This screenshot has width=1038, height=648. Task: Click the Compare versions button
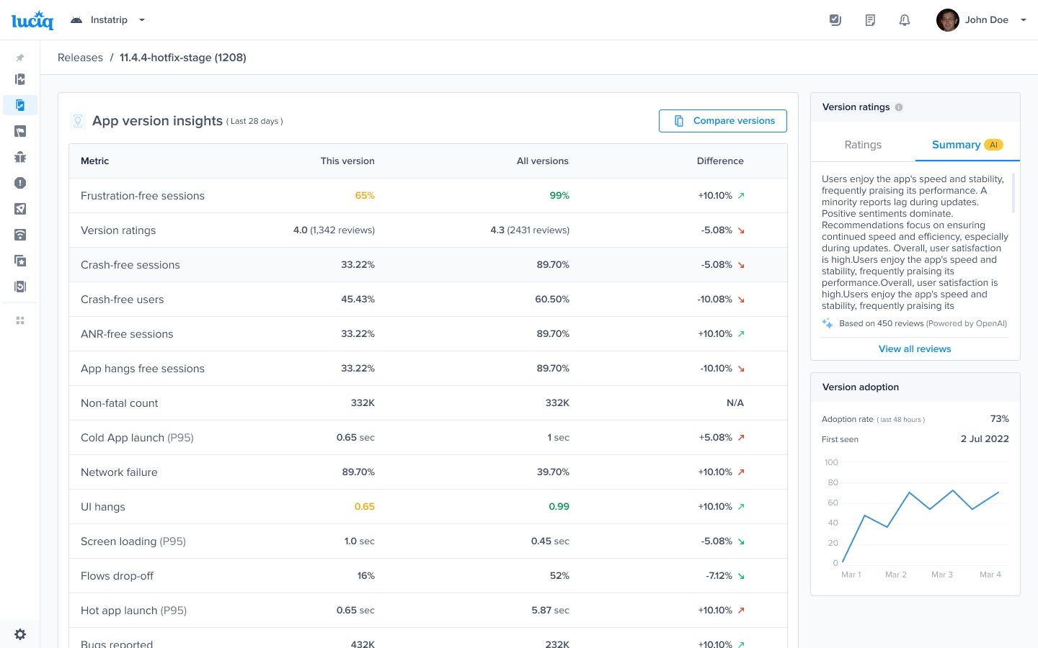(x=722, y=121)
